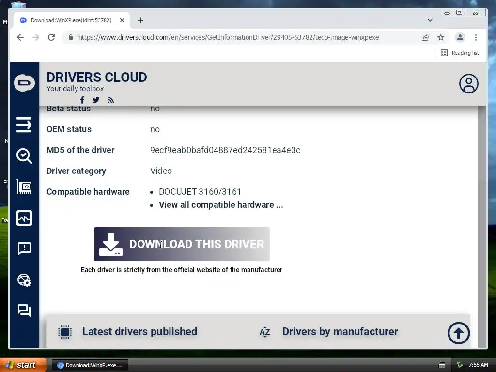Open the forum chat bubbles icon
Screen dimensions: 496x372
point(24,310)
